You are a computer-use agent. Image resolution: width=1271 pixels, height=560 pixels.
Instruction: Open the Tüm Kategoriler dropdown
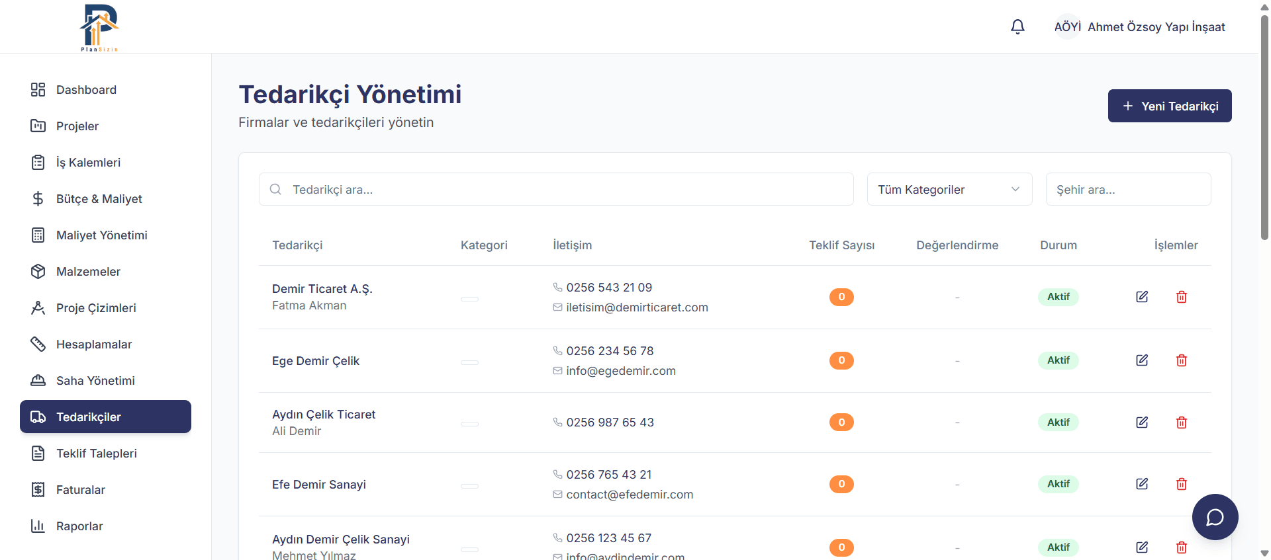pyautogui.click(x=949, y=189)
